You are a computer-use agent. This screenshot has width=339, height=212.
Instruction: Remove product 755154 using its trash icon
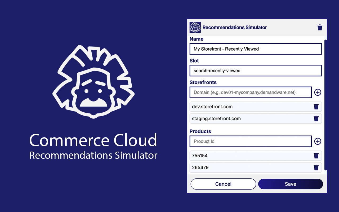(x=316, y=156)
